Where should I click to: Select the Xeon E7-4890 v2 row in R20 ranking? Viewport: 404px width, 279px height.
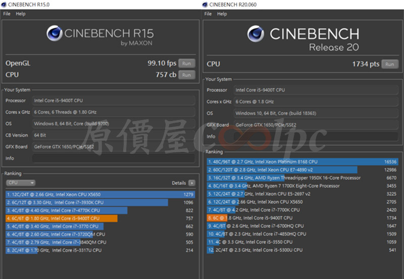[x=302, y=170]
